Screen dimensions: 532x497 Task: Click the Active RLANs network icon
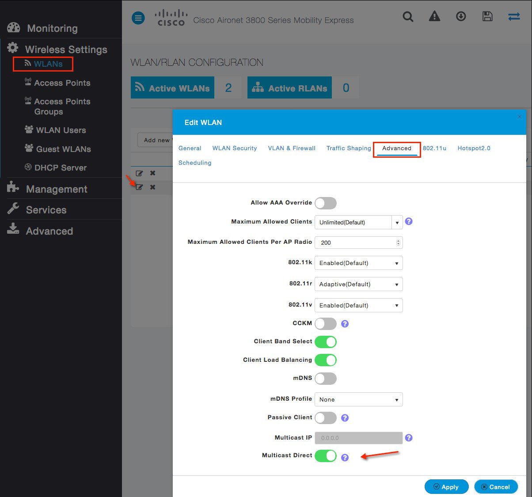point(258,87)
